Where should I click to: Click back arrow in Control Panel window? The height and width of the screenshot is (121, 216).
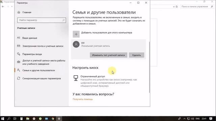(x=3, y=6)
